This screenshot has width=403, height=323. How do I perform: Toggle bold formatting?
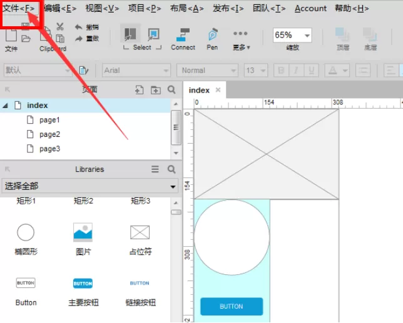coord(281,71)
